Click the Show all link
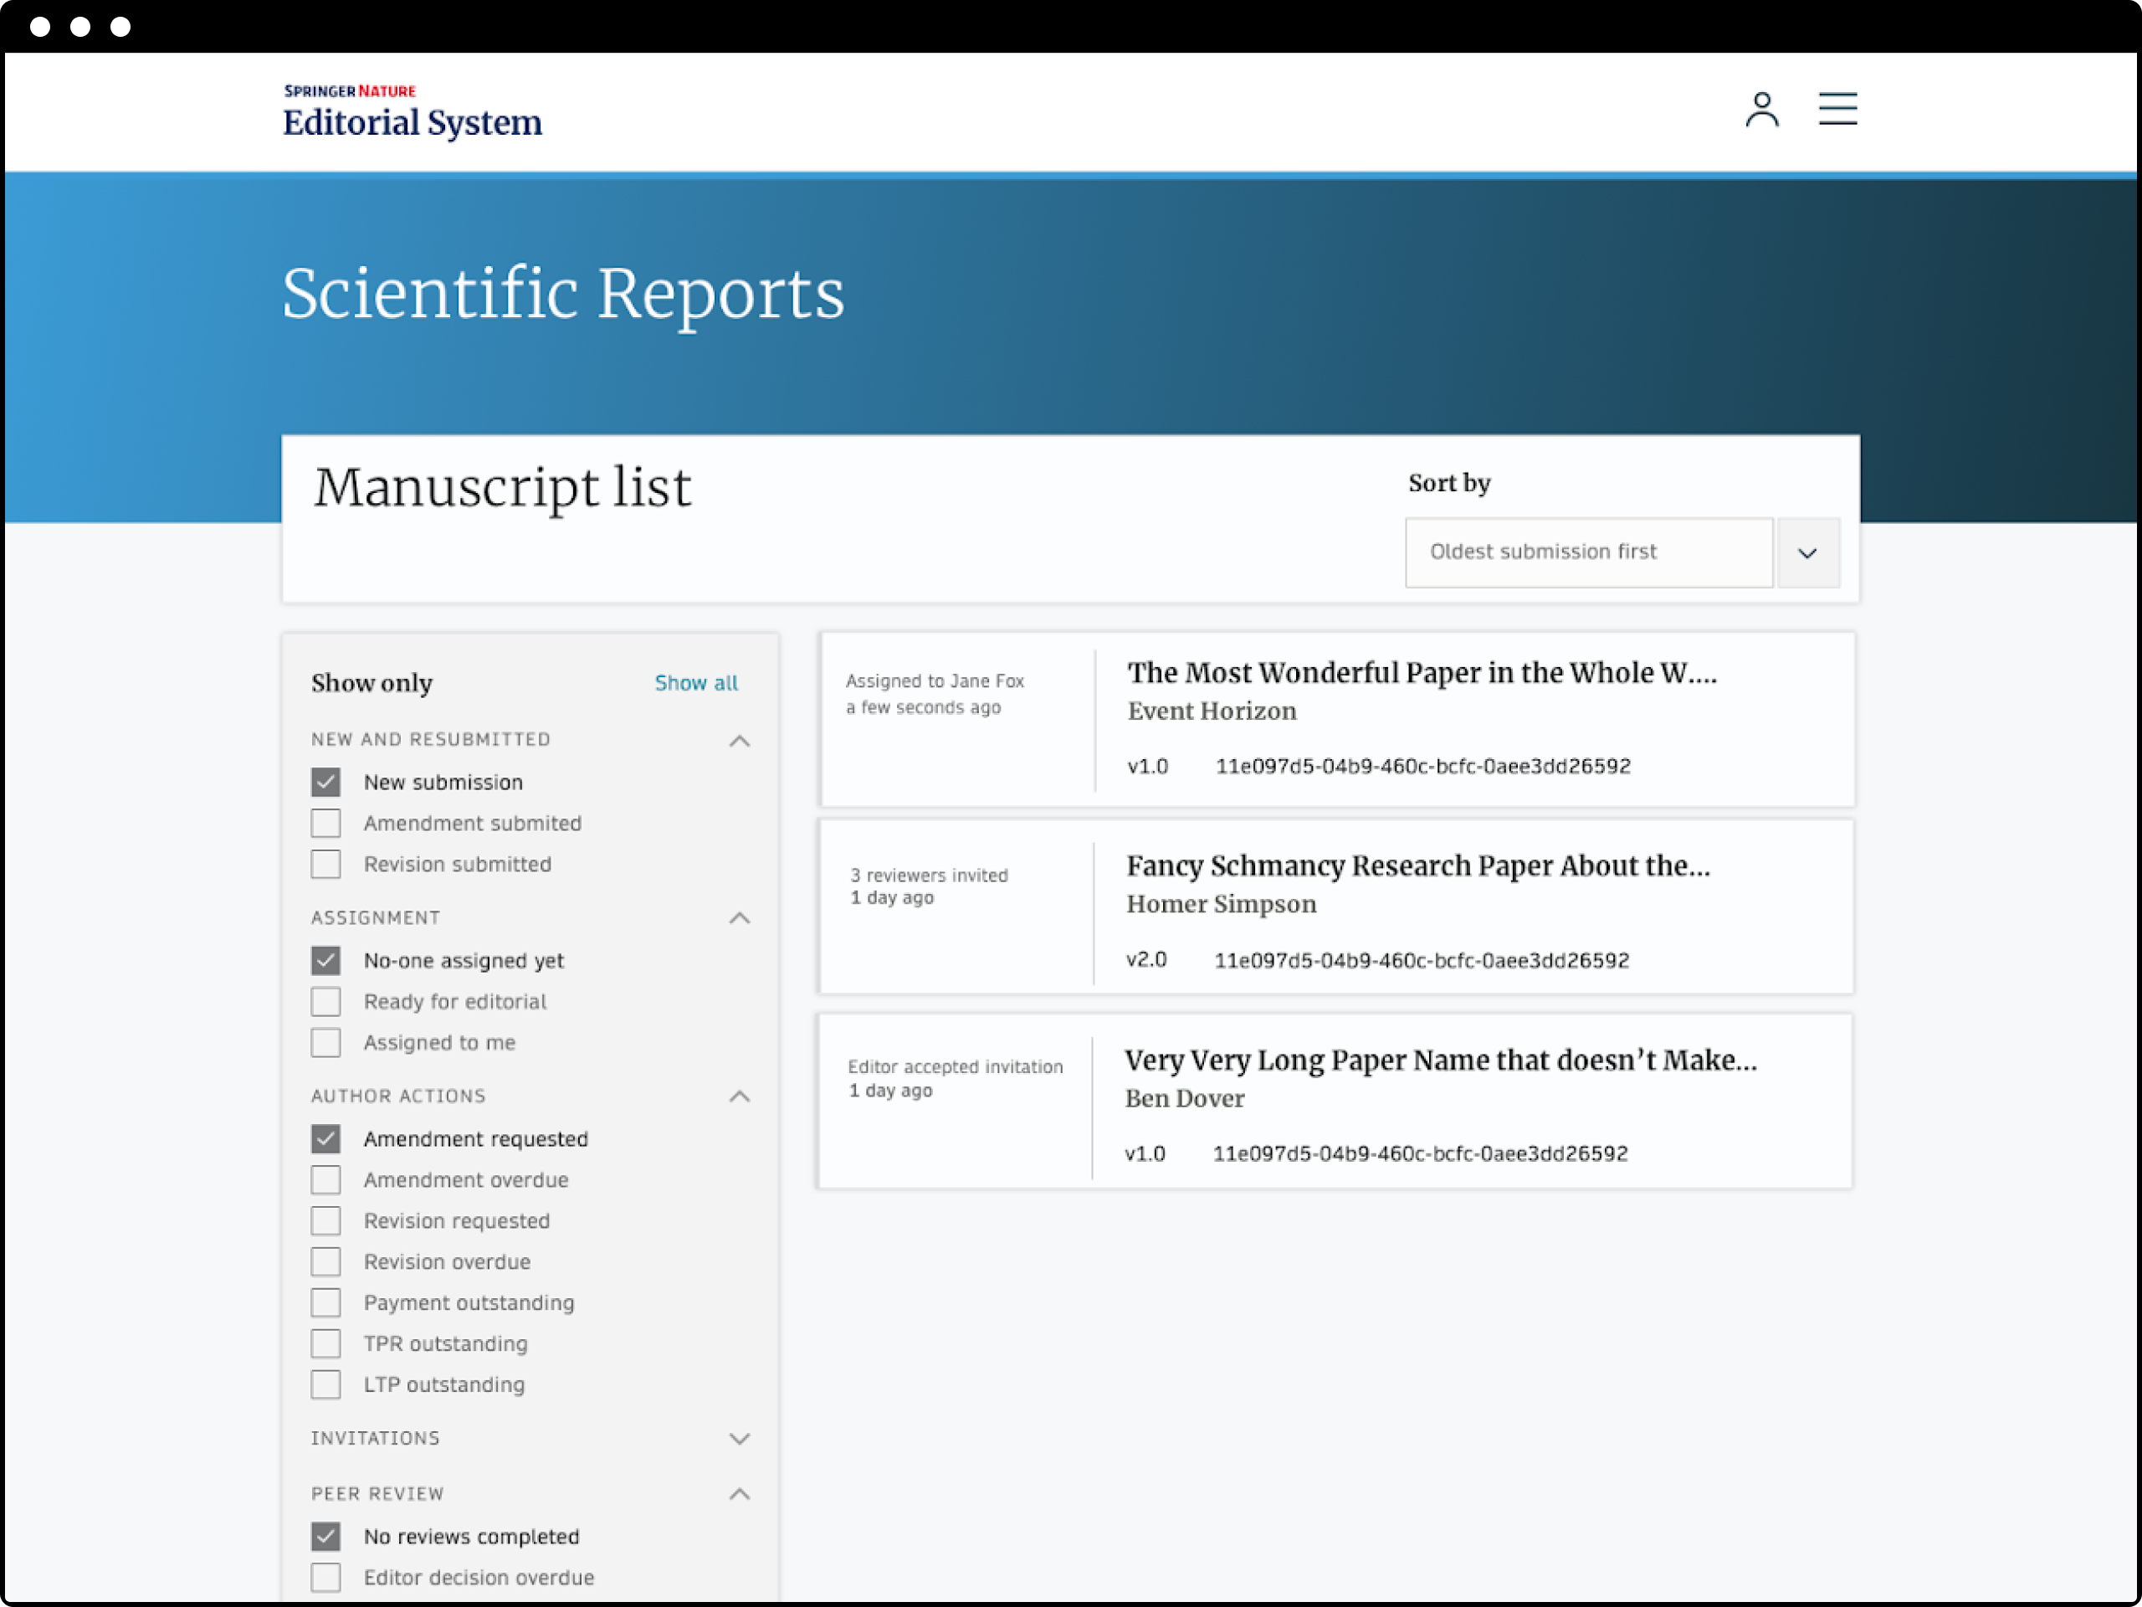Screen dimensions: 2142x1607 tap(696, 683)
